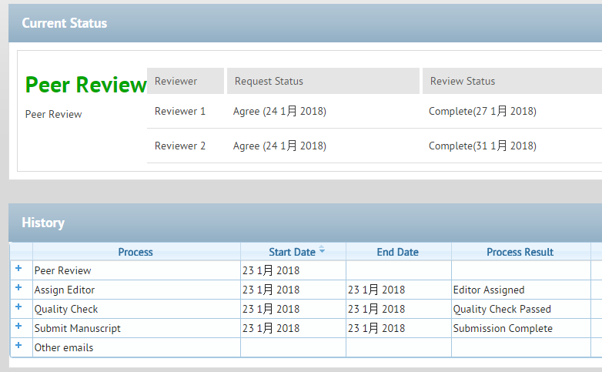Sort by the Process Result column header
The width and height of the screenshot is (602, 372).
pyautogui.click(x=520, y=252)
